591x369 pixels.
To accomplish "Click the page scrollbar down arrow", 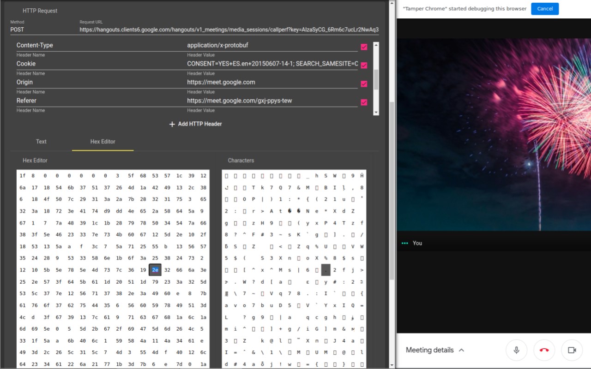I will tap(392, 365).
